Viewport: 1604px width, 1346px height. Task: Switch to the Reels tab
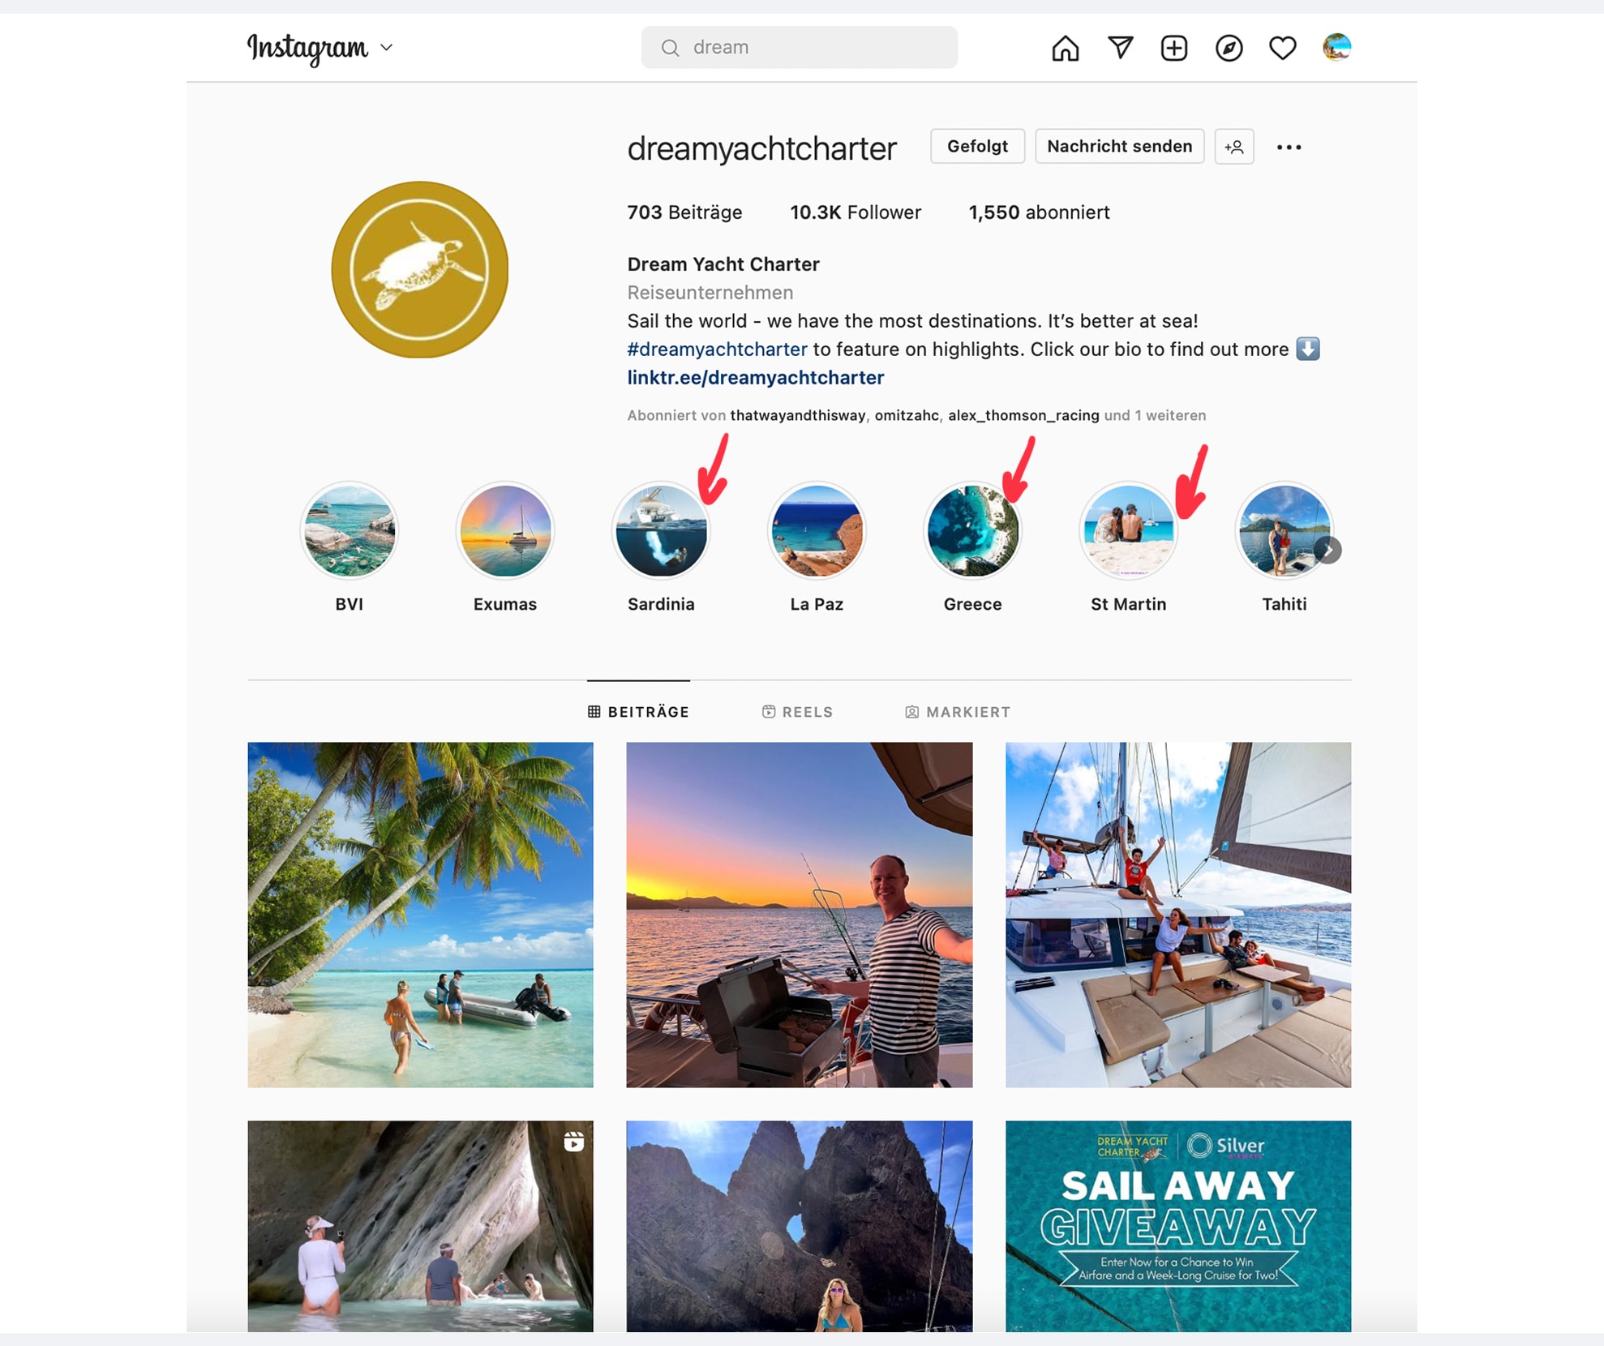pos(797,711)
